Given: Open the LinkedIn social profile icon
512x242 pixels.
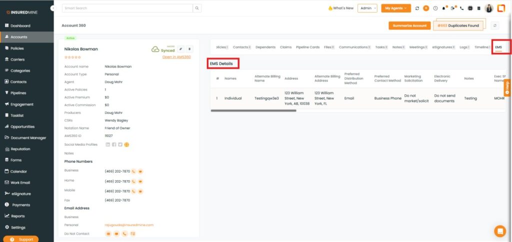Looking at the screenshot, I should click(x=107, y=145).
